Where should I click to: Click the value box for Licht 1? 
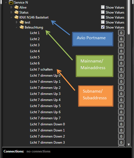point(121,33)
